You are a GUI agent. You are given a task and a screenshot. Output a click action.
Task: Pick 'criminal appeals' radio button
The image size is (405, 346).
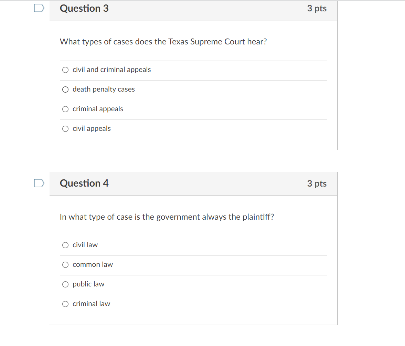tap(65, 109)
